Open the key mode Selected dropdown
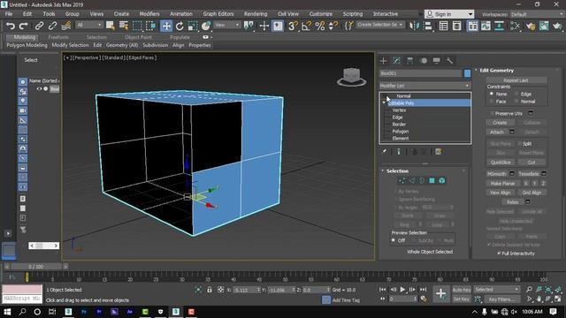Image resolution: width=566 pixels, height=318 pixels. 497,289
